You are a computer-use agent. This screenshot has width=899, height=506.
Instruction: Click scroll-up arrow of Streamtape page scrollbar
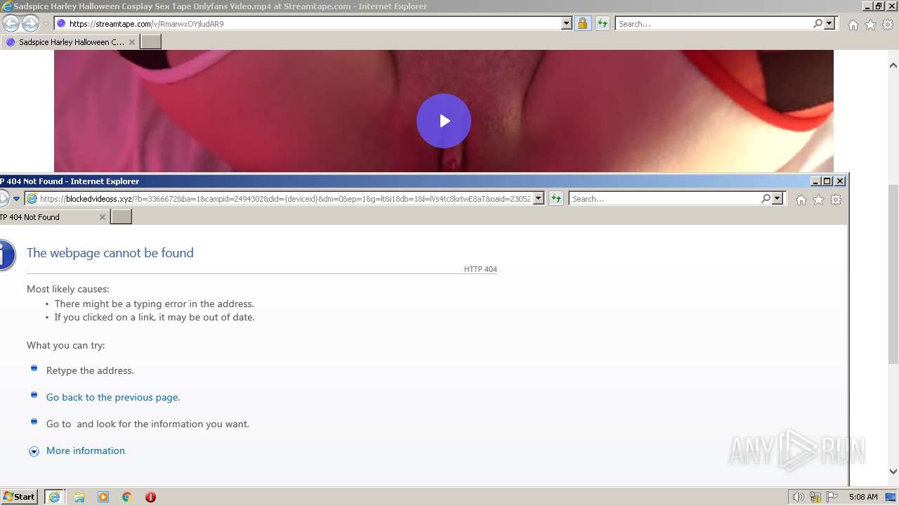tap(893, 65)
